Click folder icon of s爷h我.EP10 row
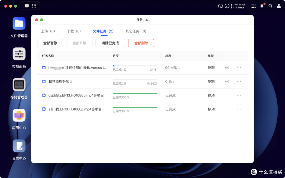285x178 pixels. [x=44, y=109]
